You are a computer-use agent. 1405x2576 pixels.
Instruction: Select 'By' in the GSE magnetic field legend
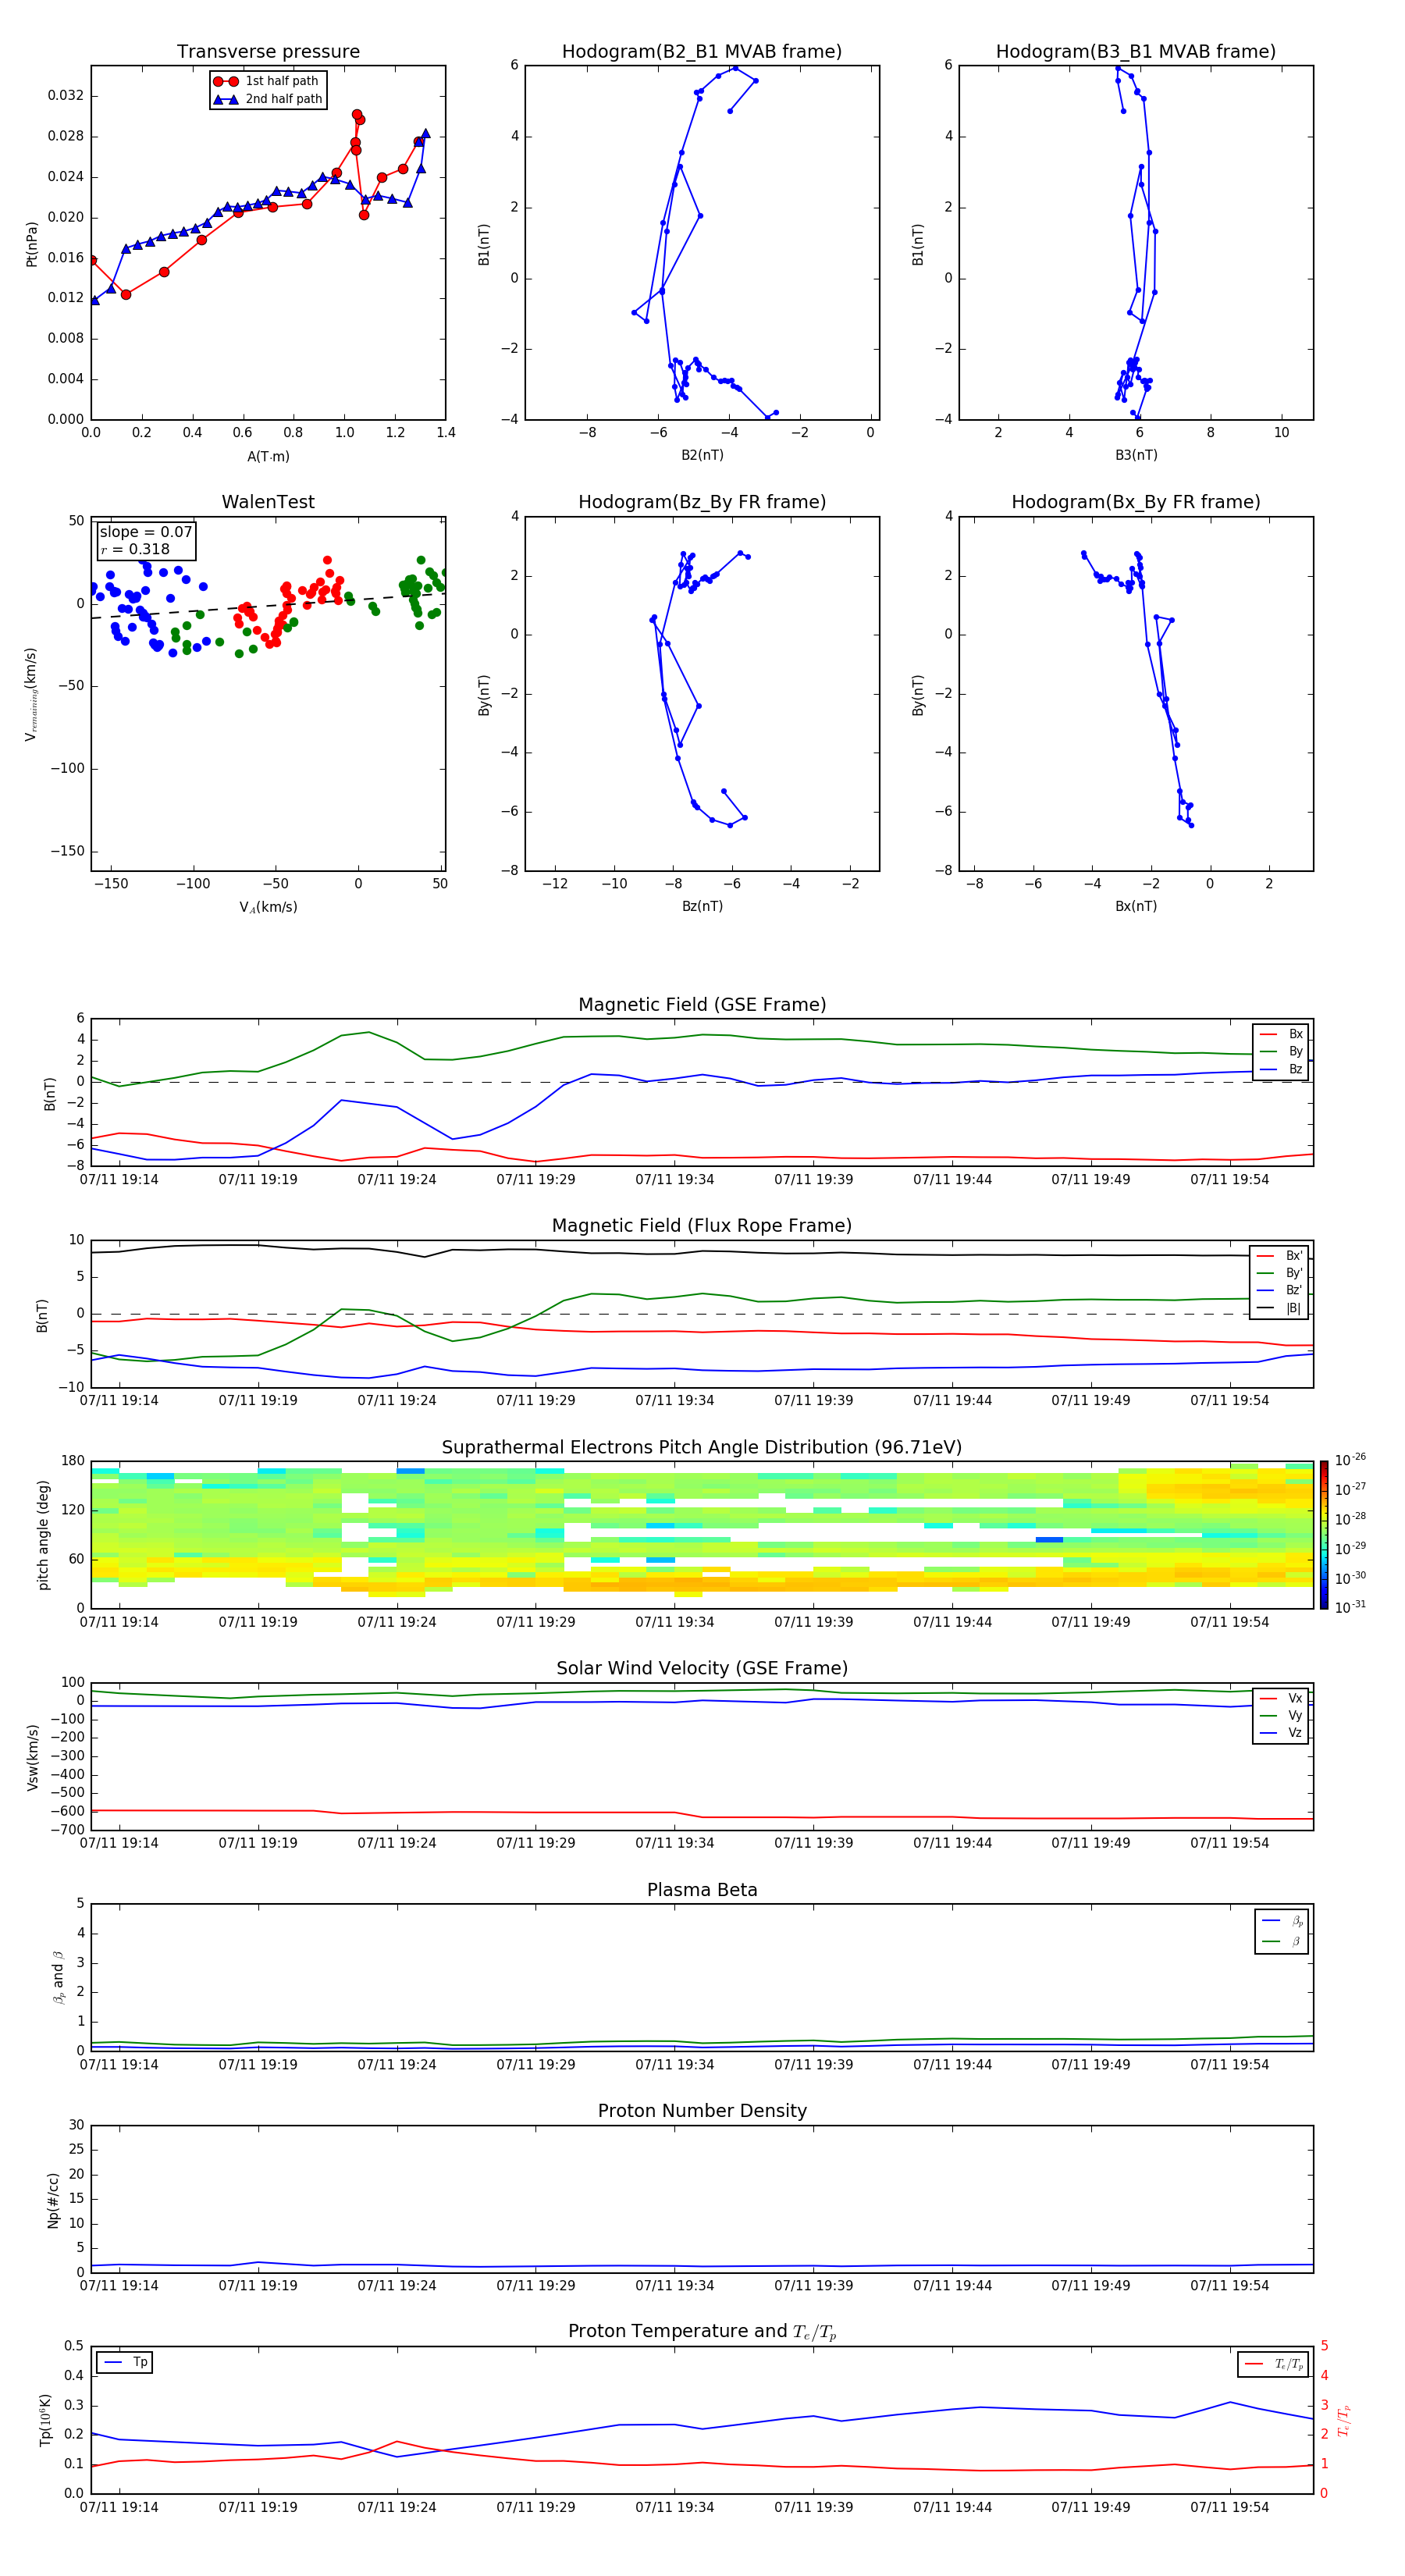pyautogui.click(x=1281, y=1051)
